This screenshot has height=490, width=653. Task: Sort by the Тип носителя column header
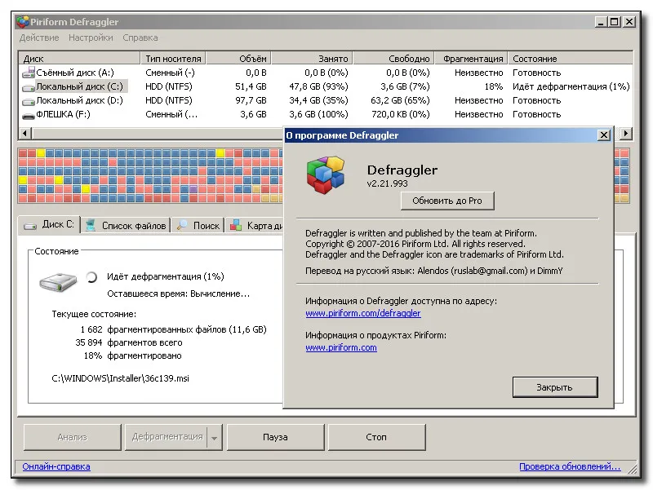coord(173,59)
